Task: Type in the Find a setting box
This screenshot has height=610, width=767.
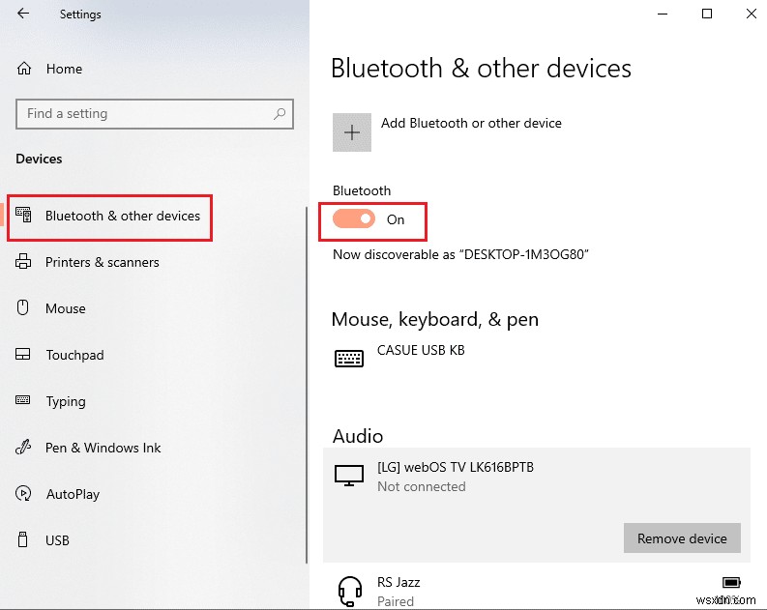Action: point(145,114)
